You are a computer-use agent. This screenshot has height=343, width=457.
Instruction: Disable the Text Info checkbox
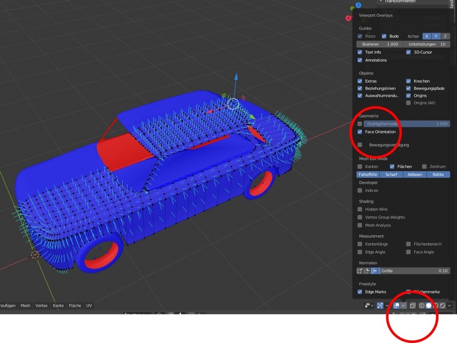pos(360,52)
